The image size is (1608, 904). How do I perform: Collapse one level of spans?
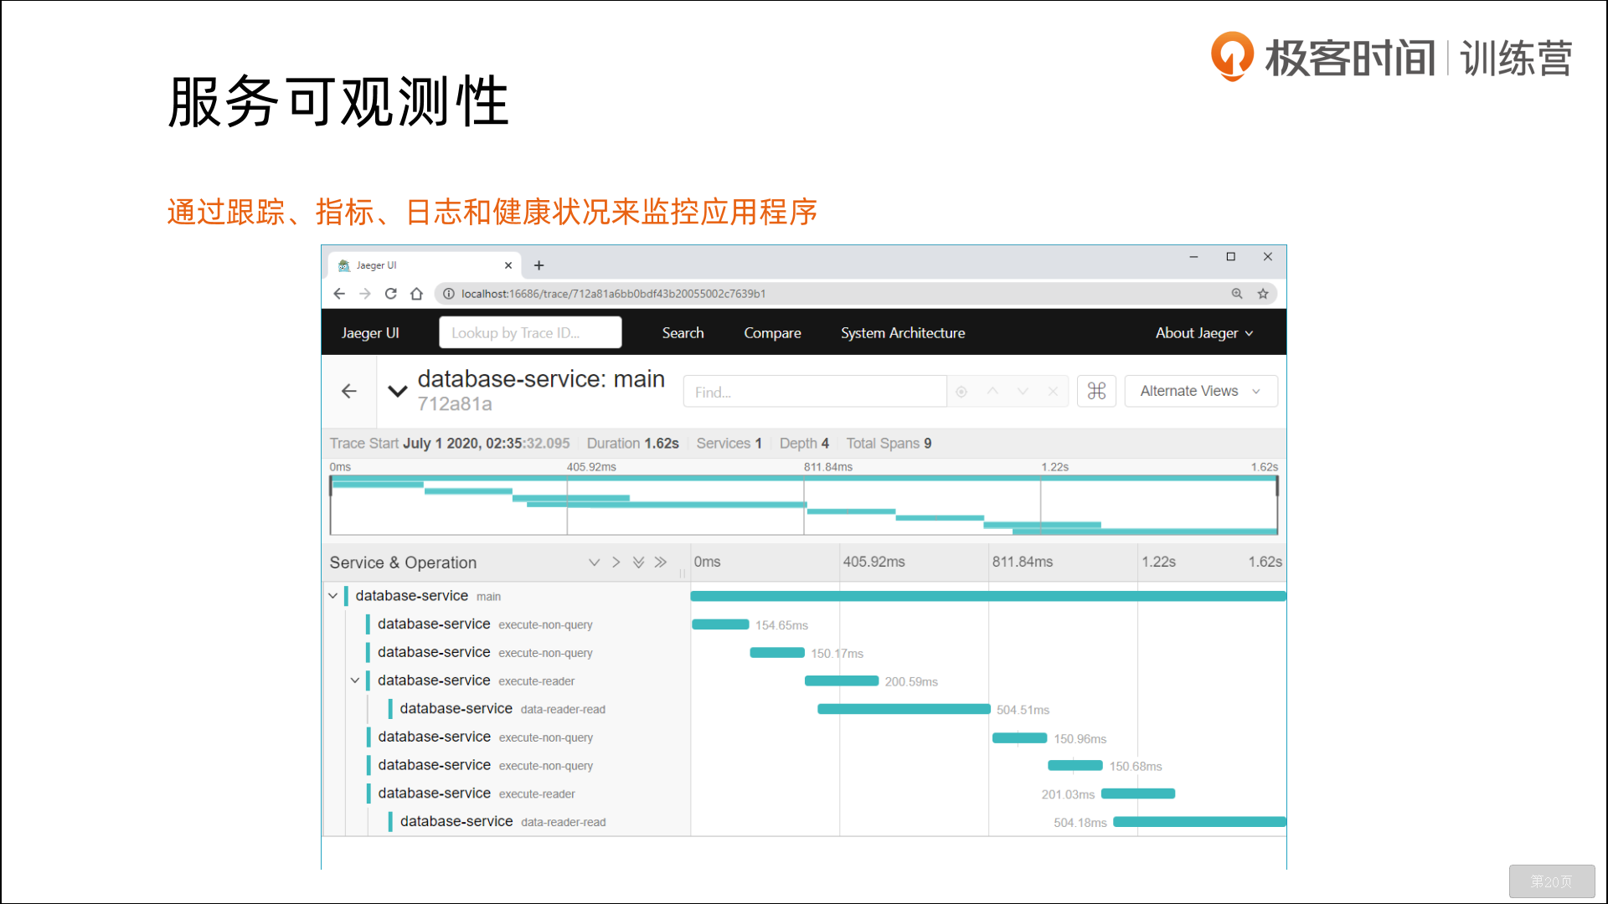point(616,562)
